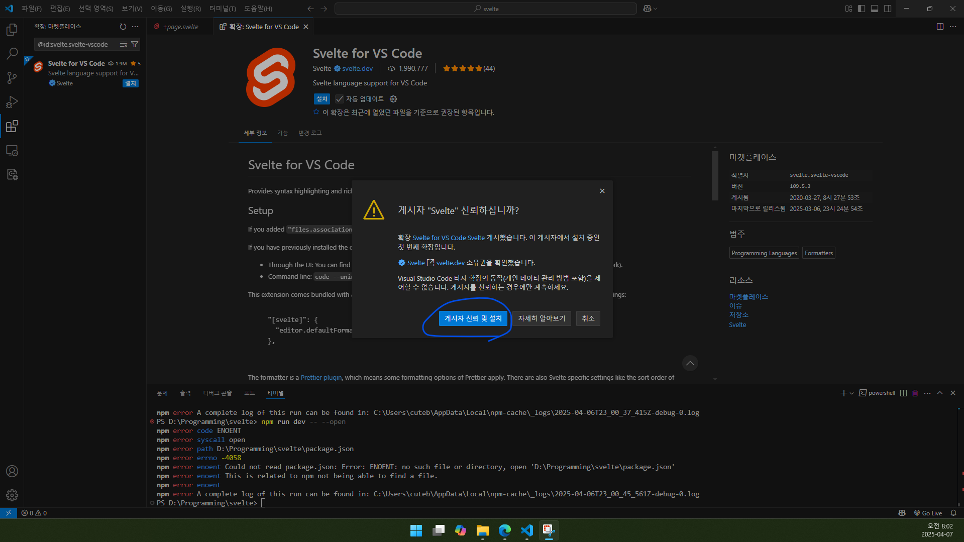Viewport: 964px width, 542px height.
Task: Open the Copilot chat icon in title bar
Action: pos(647,9)
